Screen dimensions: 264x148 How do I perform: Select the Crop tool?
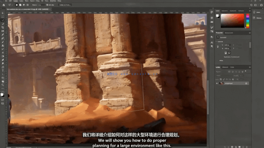coord(2,27)
